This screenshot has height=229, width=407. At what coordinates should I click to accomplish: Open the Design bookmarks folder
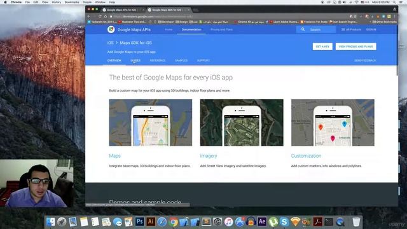point(182,22)
